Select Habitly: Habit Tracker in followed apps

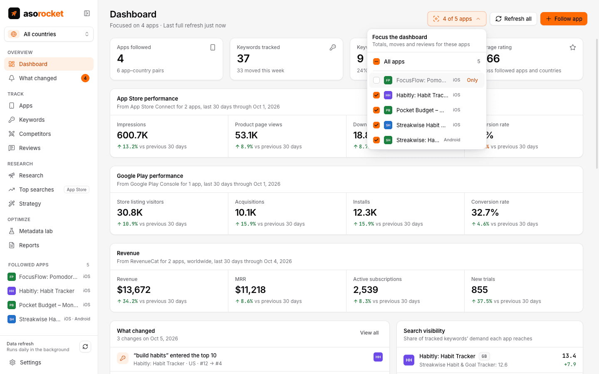[49, 291]
